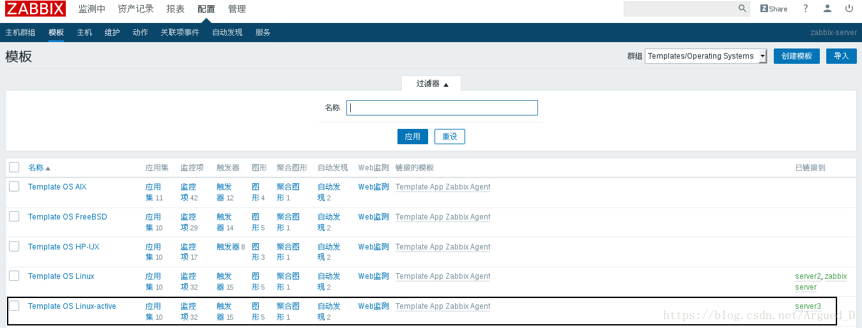Go to 主机群组 submenu
The width and height of the screenshot is (862, 328).
click(x=20, y=33)
